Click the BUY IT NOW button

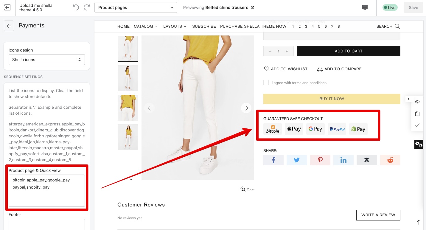coord(332,99)
